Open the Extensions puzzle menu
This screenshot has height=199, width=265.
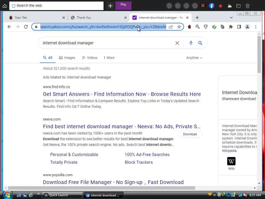(231, 27)
